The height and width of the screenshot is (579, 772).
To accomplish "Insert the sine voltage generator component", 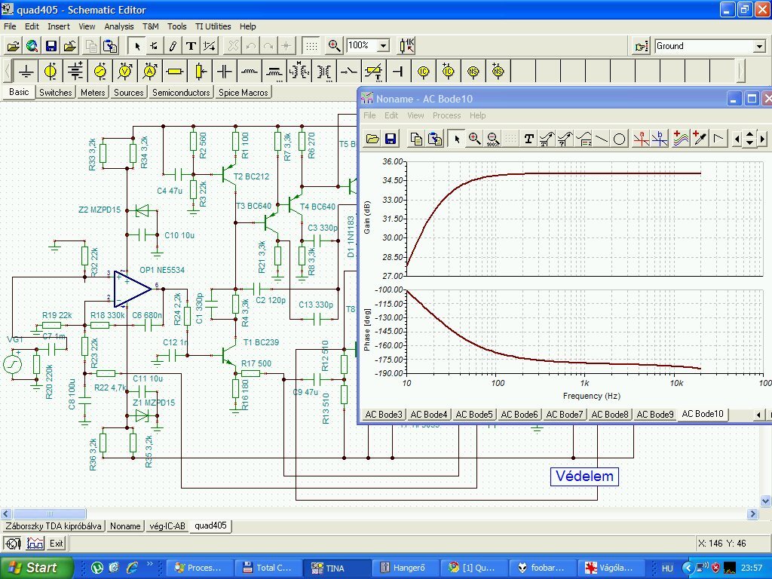I will (100, 72).
